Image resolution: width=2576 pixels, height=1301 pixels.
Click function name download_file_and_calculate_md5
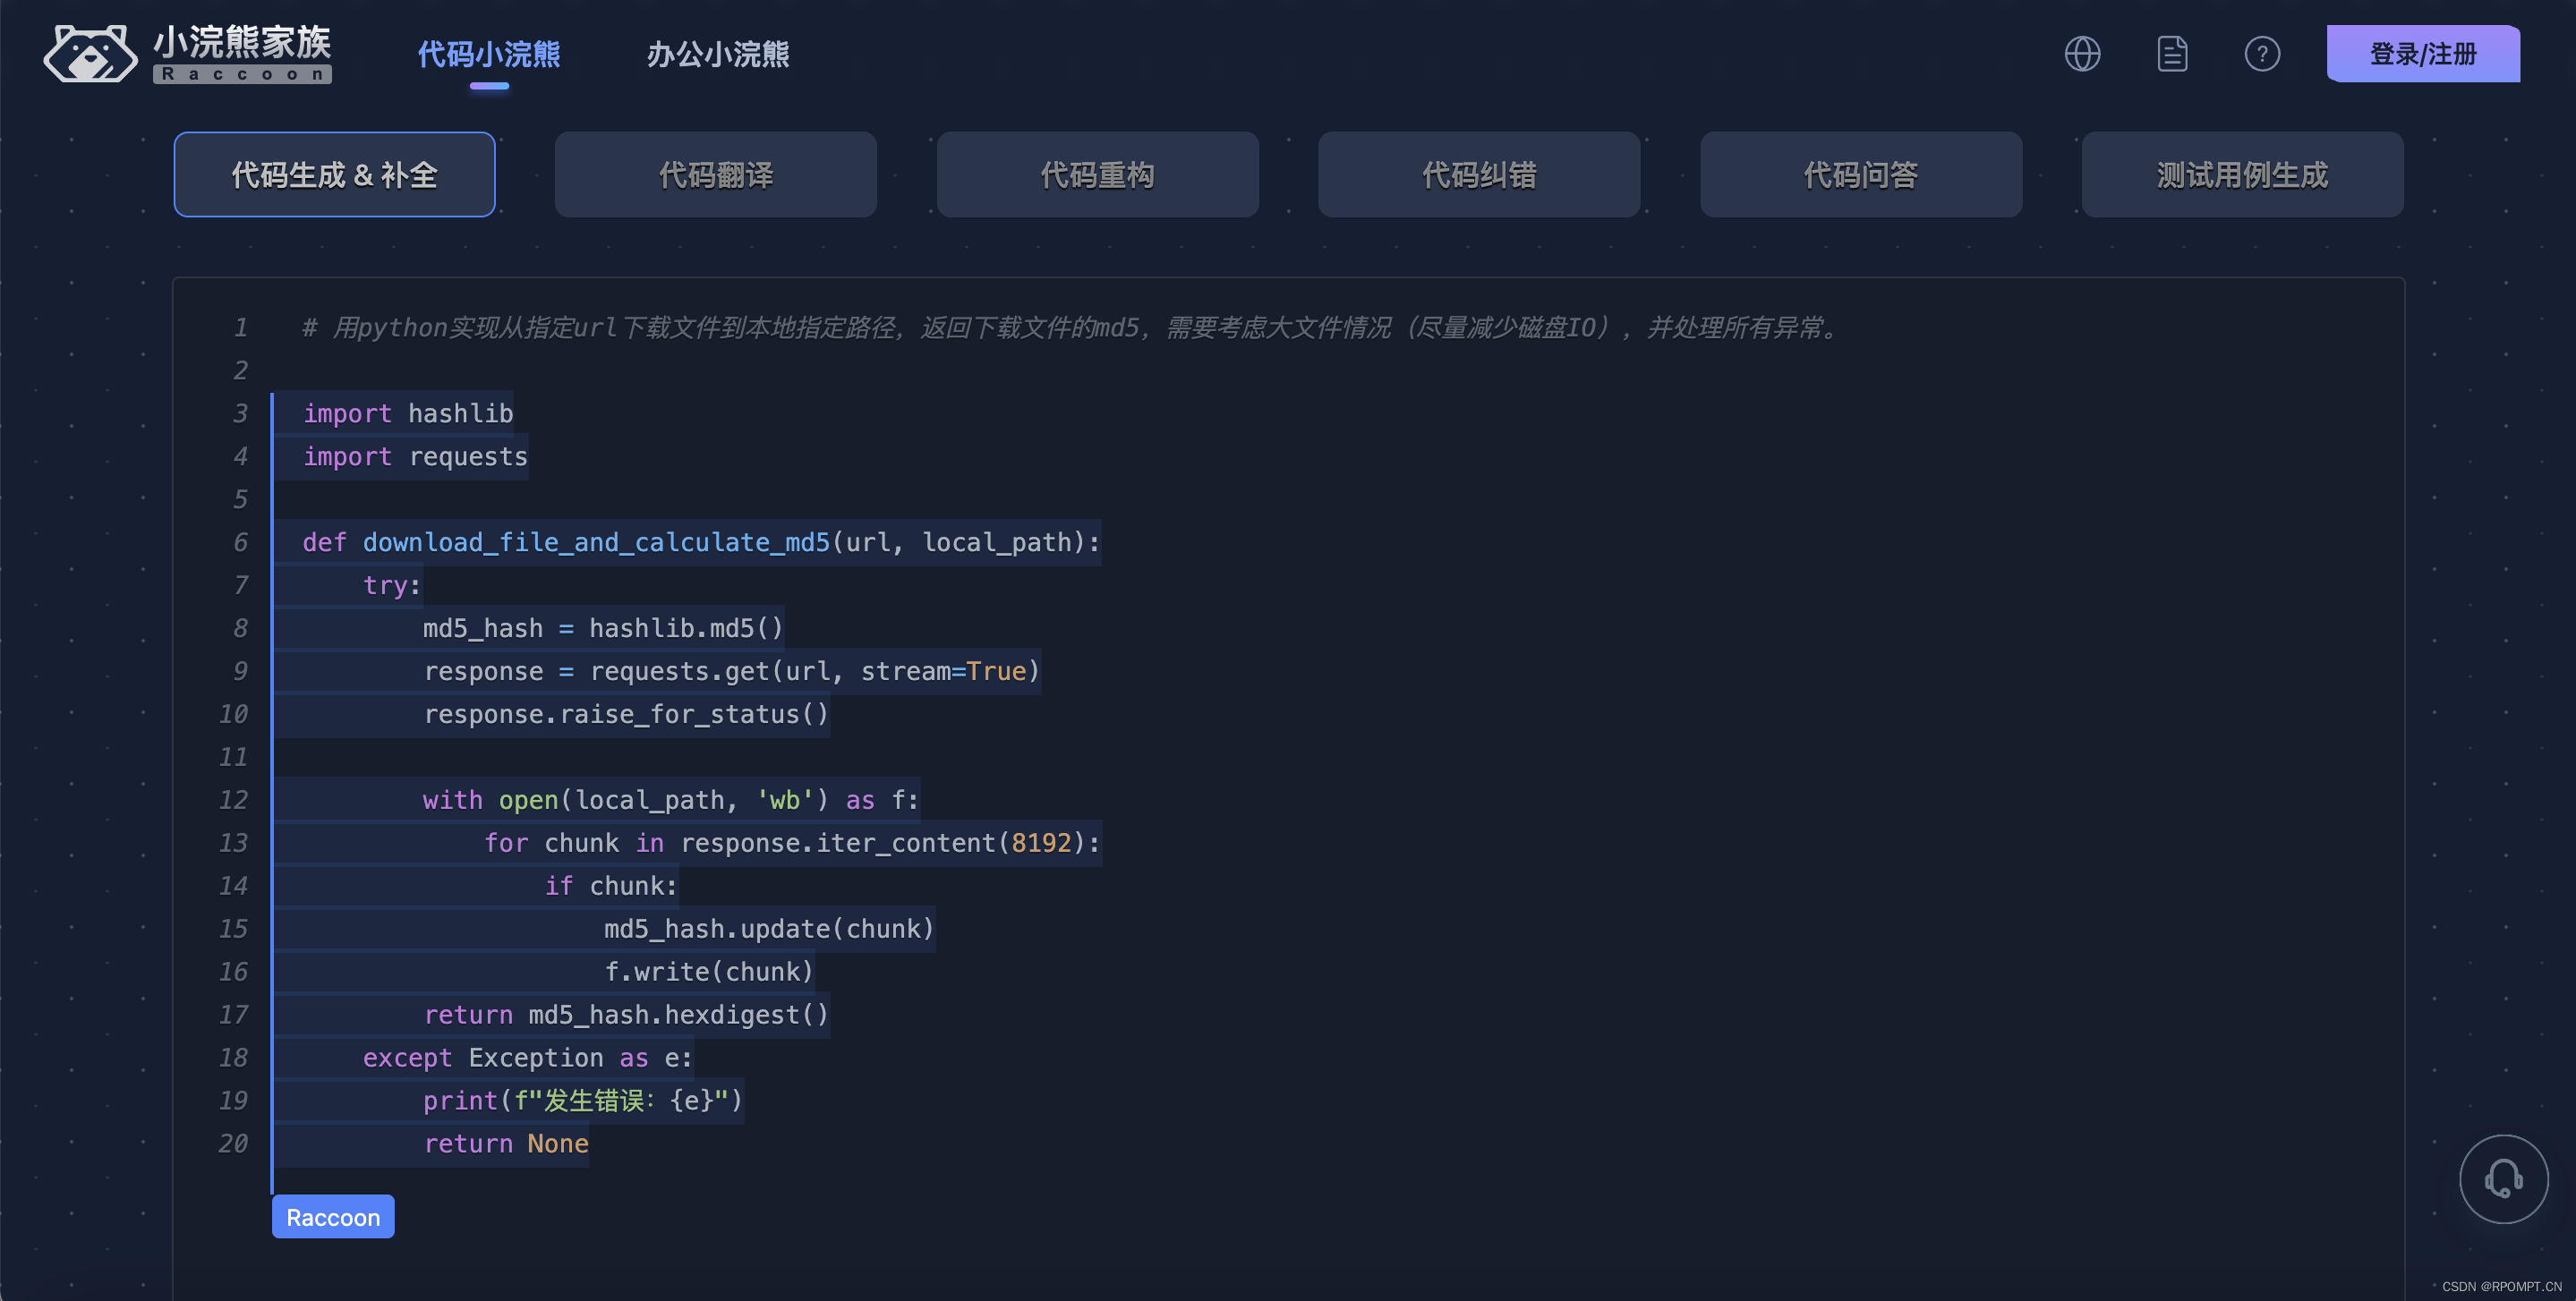click(x=596, y=542)
